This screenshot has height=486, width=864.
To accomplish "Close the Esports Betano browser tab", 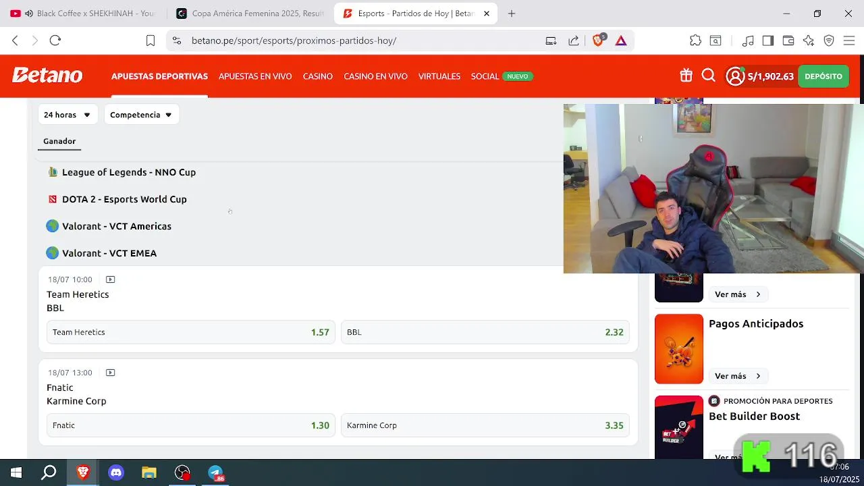I will coord(487,13).
